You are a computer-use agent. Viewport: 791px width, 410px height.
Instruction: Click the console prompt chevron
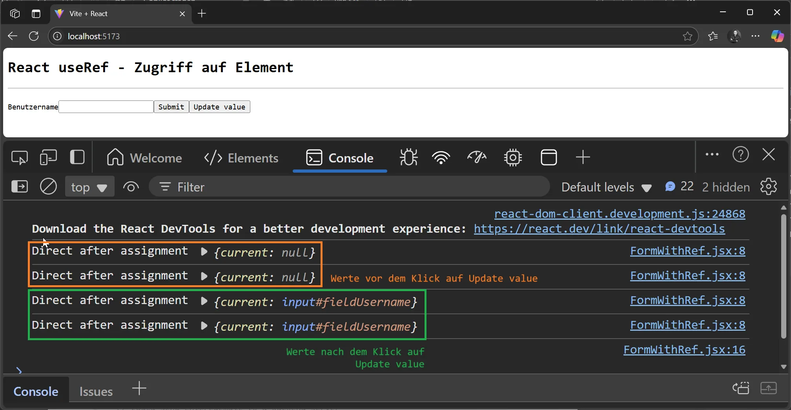click(x=19, y=370)
